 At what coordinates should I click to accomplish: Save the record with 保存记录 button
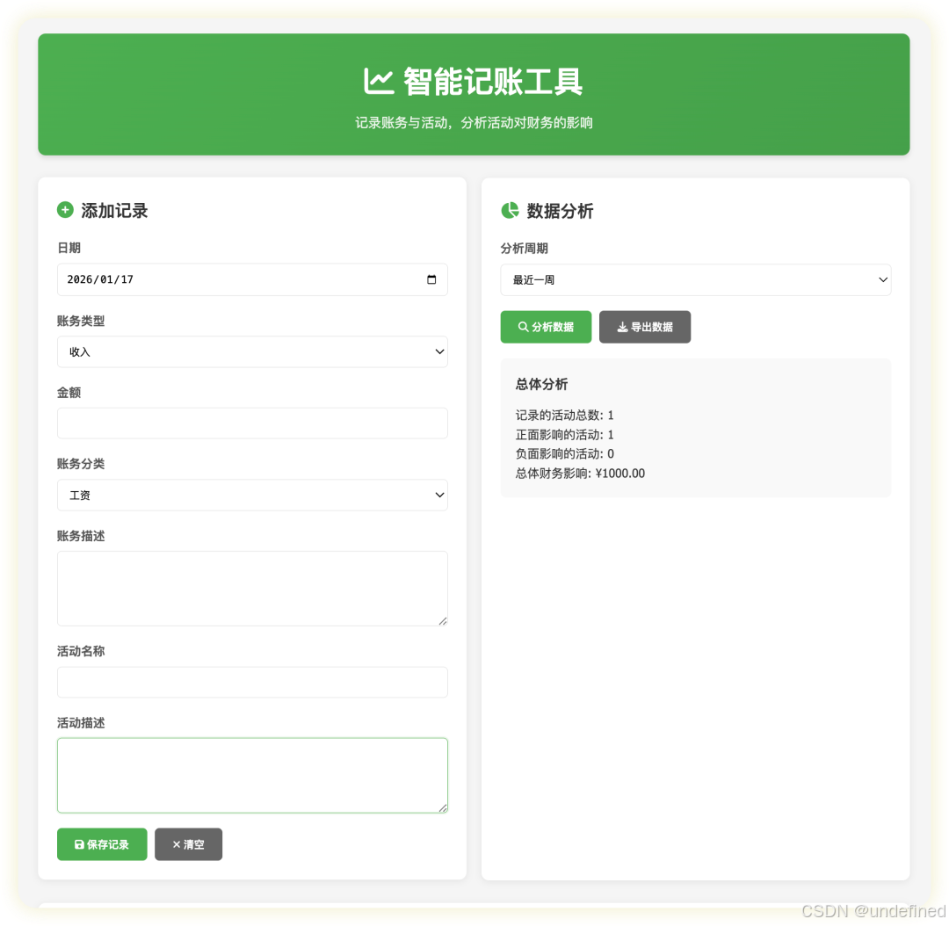(102, 843)
